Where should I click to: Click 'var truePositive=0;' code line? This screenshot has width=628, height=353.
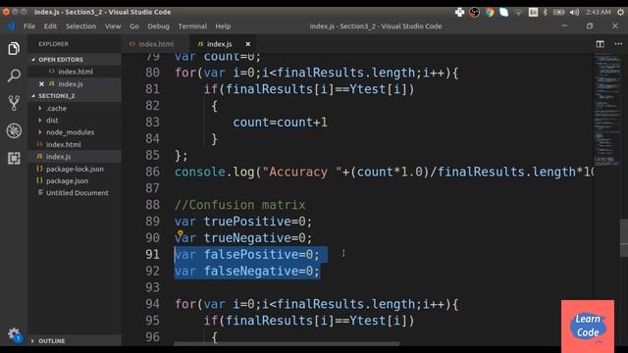243,222
